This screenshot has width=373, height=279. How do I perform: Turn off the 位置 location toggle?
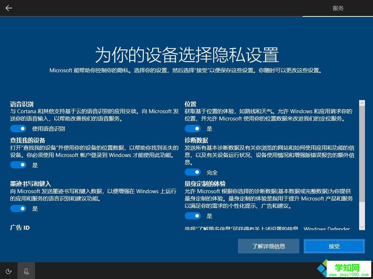[193, 128]
